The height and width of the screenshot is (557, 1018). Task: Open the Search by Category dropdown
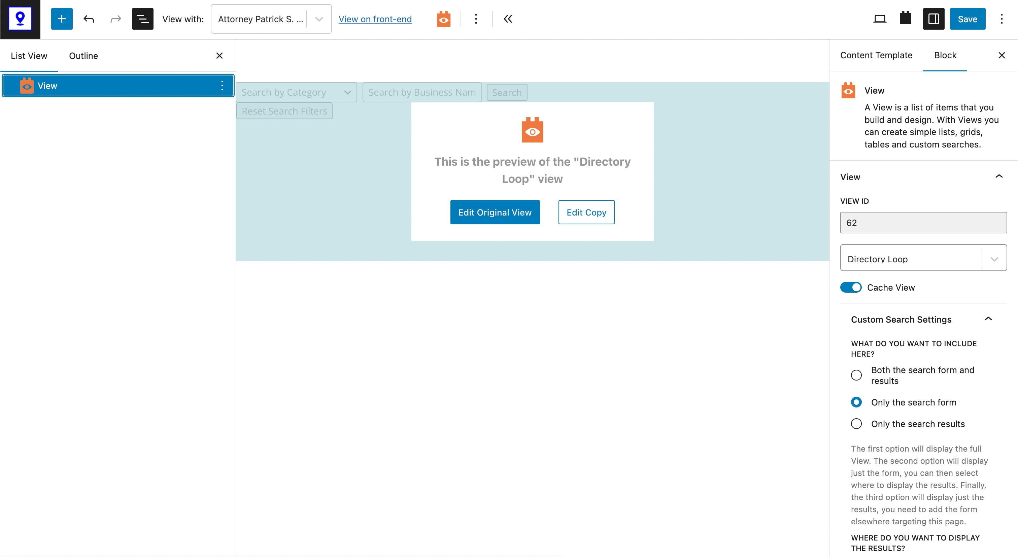[x=296, y=92]
